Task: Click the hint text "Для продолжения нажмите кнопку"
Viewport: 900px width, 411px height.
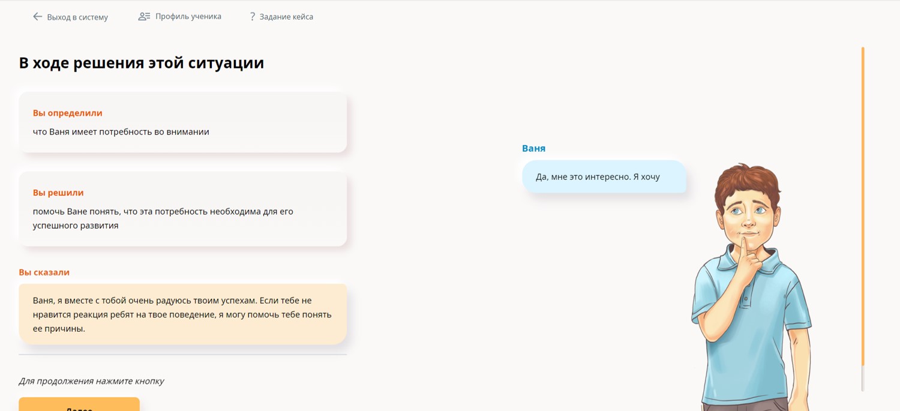Action: point(91,381)
